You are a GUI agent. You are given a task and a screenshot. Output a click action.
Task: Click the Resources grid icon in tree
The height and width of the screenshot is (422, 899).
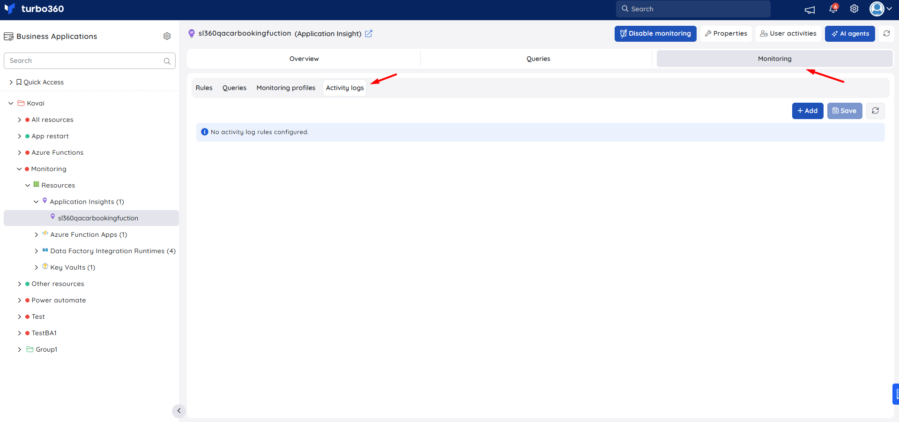coord(36,185)
